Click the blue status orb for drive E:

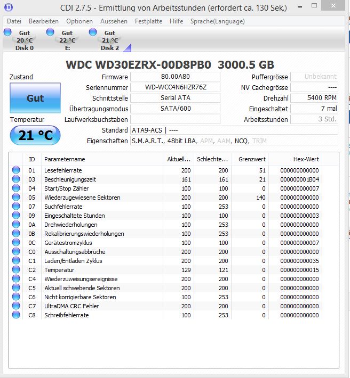(x=50, y=32)
